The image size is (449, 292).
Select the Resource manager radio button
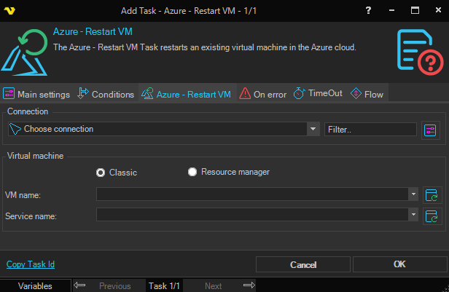click(192, 173)
